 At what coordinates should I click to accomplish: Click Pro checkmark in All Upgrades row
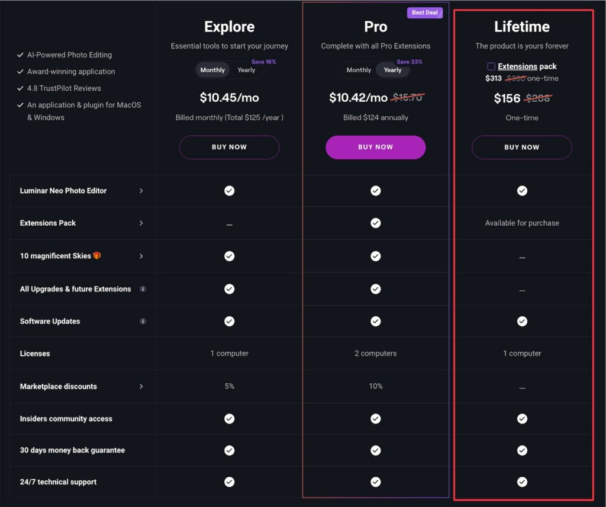(x=376, y=289)
